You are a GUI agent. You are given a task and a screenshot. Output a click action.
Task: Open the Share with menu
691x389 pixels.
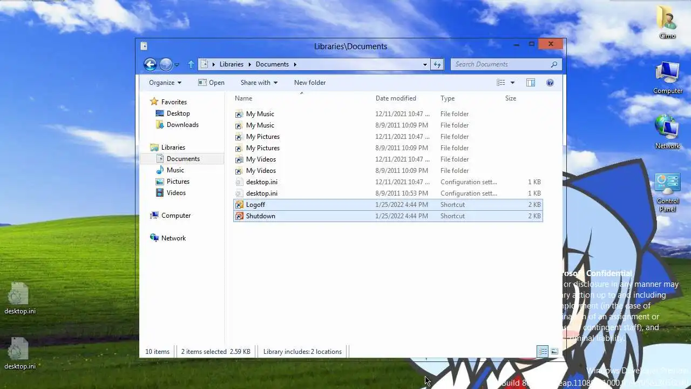coord(259,83)
